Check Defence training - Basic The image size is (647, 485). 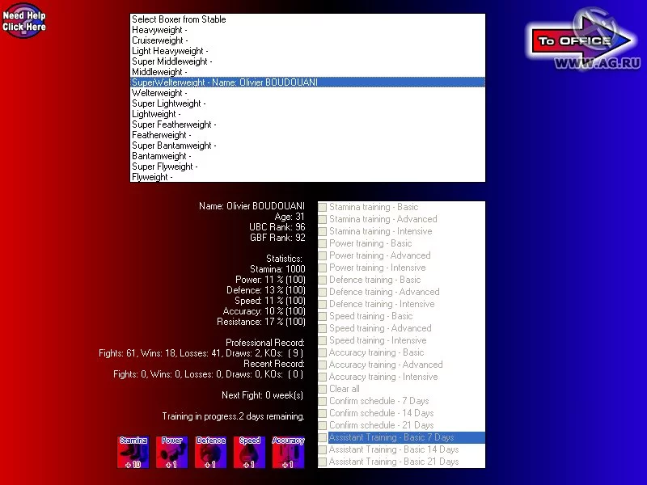323,280
